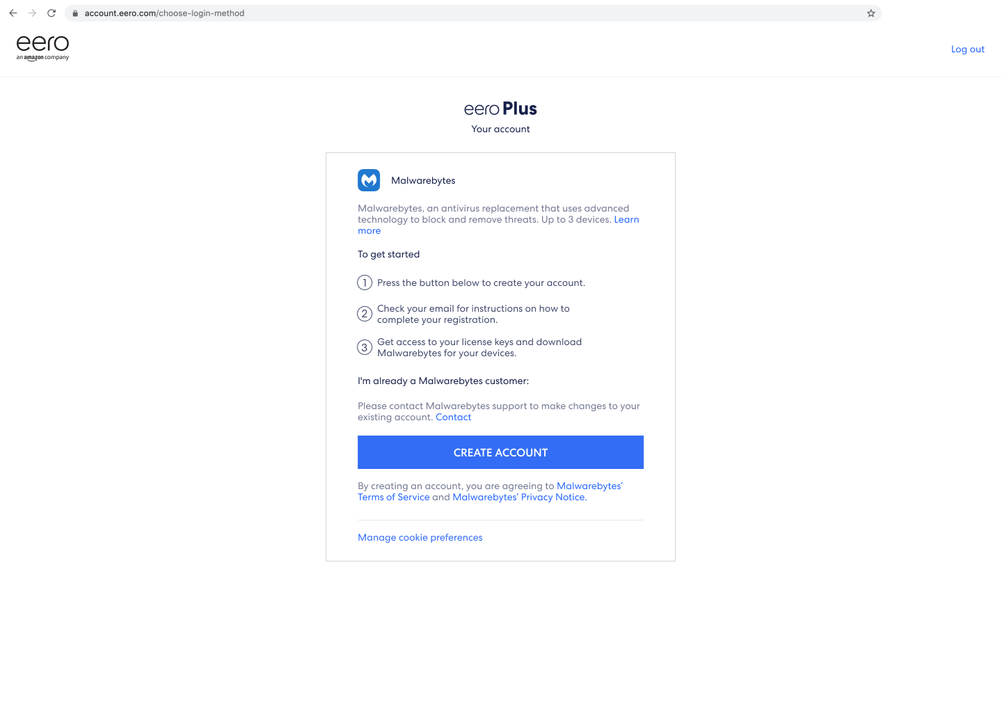Viewport: 1002px width, 709px height.
Task: Click the Malwarebytes app icon
Action: coord(369,180)
